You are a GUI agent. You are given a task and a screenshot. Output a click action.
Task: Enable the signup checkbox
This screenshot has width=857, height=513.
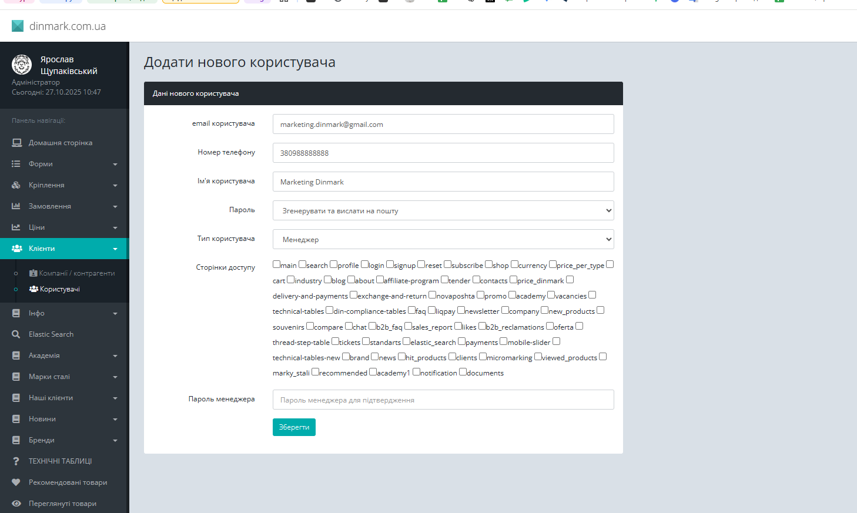[390, 264]
